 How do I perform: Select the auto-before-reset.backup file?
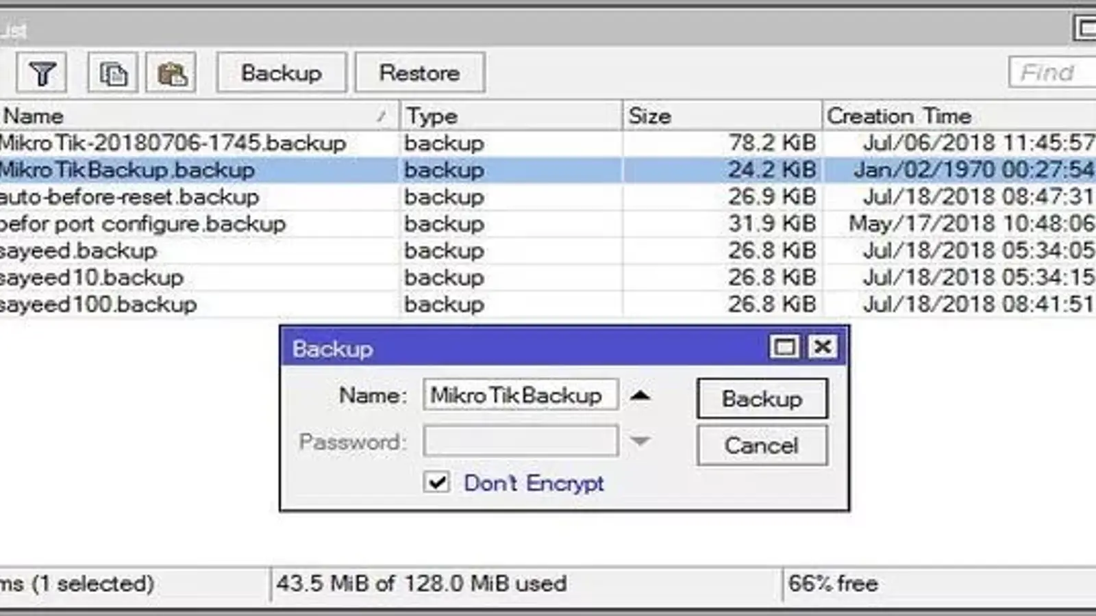point(130,197)
